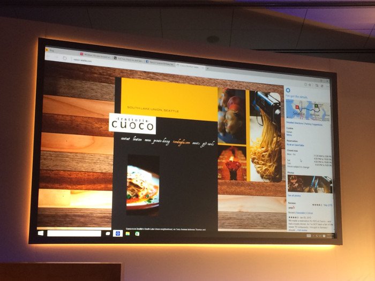375x281 pixels.
Task: Click the figurine photo beside yellow panel
Action: point(232,116)
